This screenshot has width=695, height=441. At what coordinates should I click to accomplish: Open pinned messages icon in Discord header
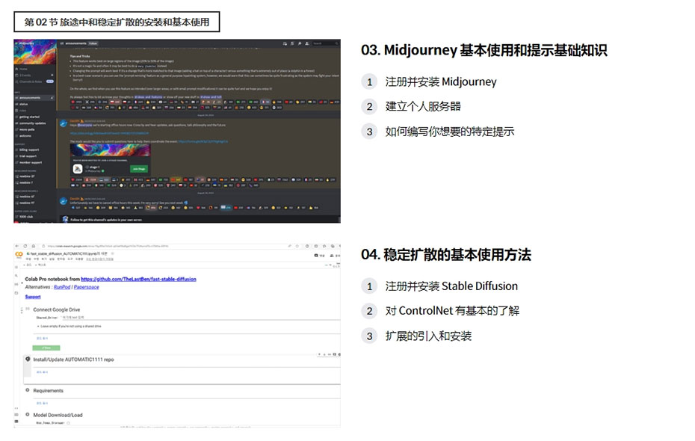300,43
